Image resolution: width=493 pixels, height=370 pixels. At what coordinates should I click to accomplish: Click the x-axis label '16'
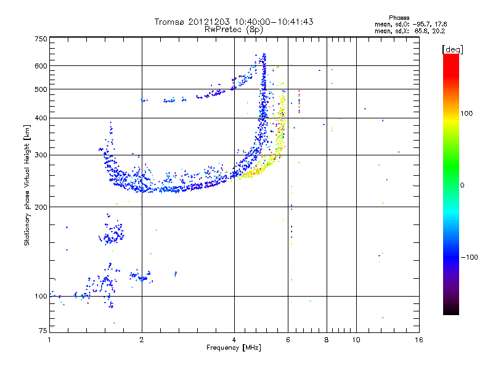419,340
